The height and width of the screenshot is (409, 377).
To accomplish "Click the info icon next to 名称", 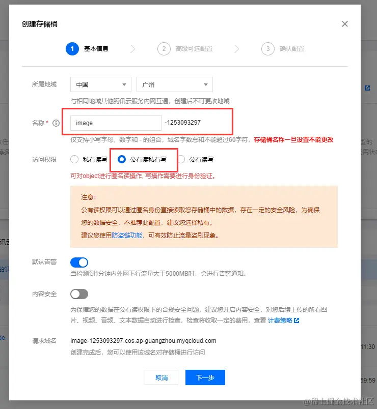I will [x=56, y=123].
